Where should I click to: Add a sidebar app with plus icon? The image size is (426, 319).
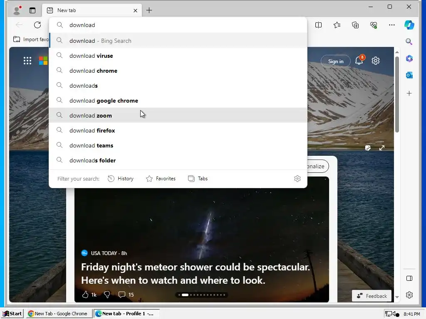point(409,93)
